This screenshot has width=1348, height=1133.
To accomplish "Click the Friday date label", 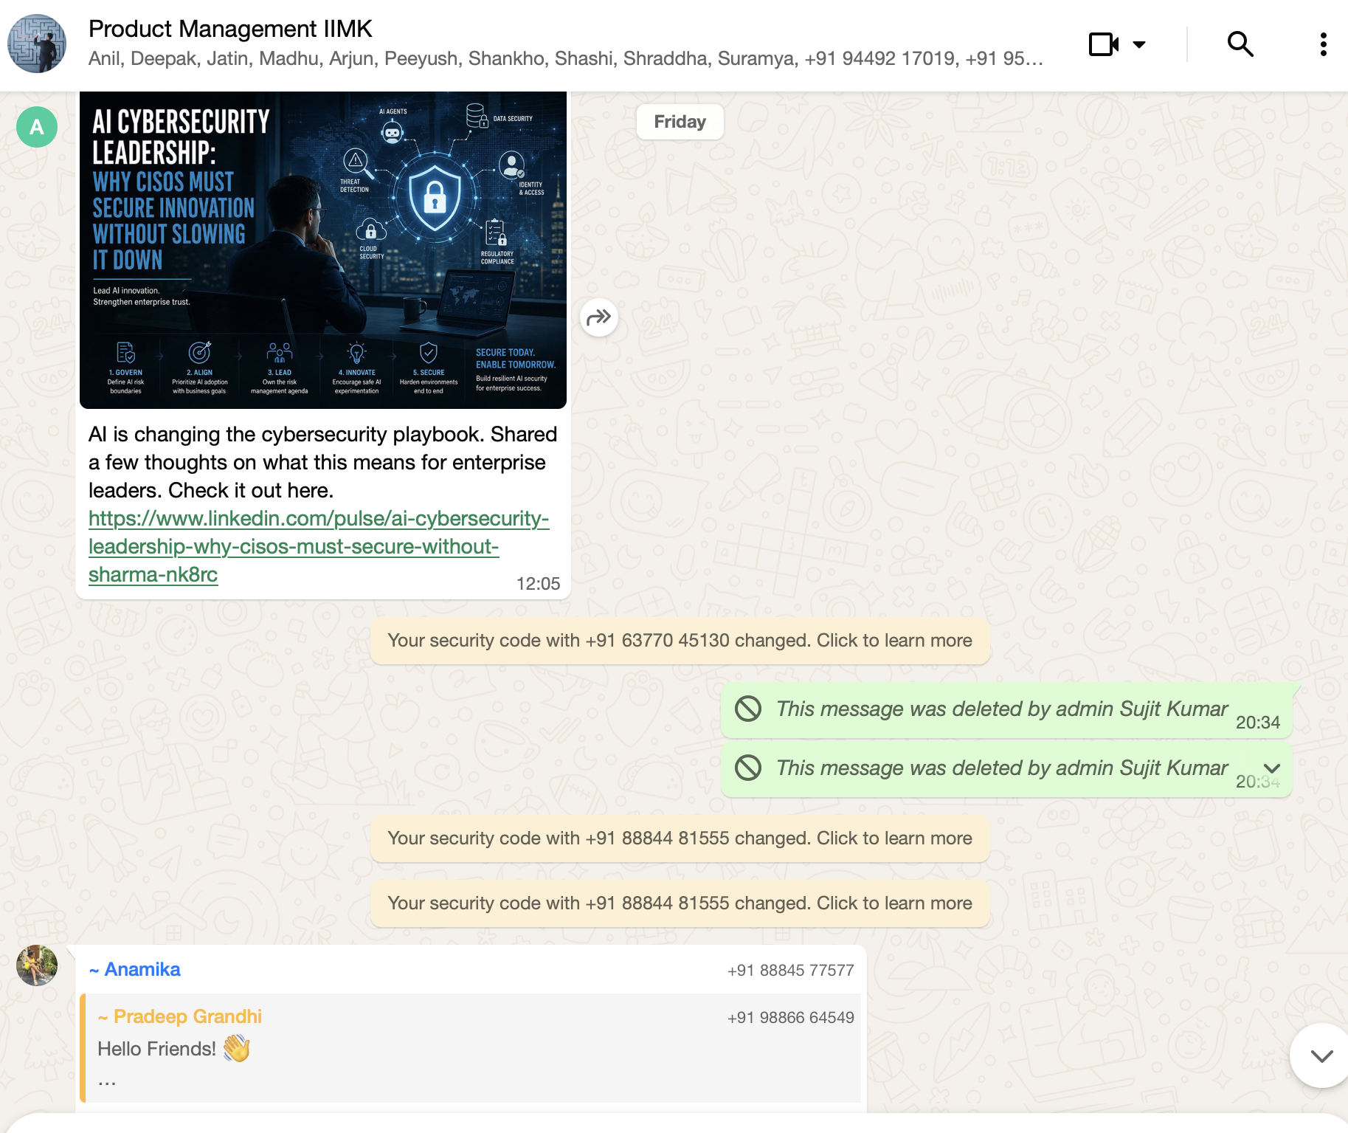I will pos(680,122).
